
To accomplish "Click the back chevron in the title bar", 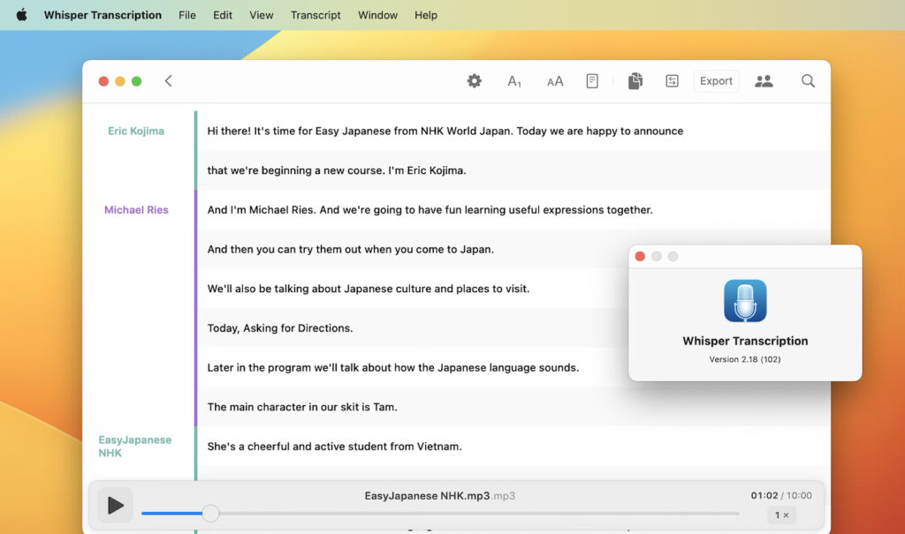I will tap(169, 79).
